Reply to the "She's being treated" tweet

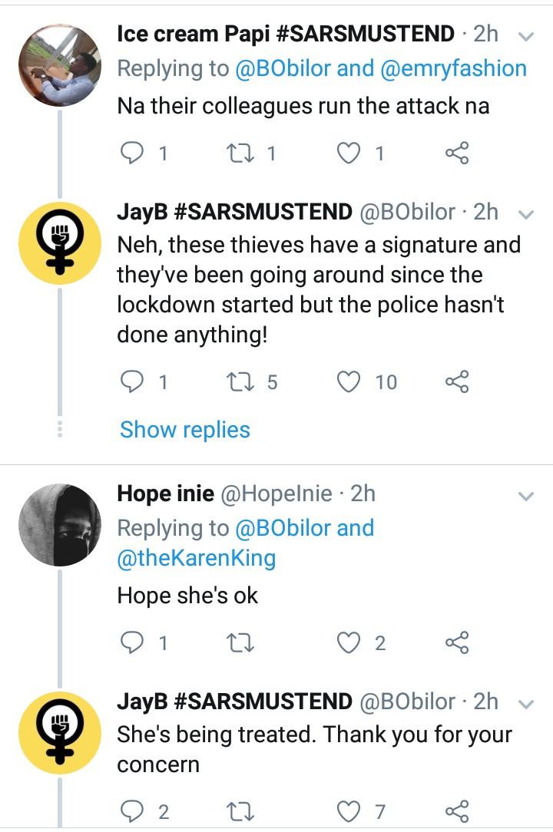tap(134, 811)
